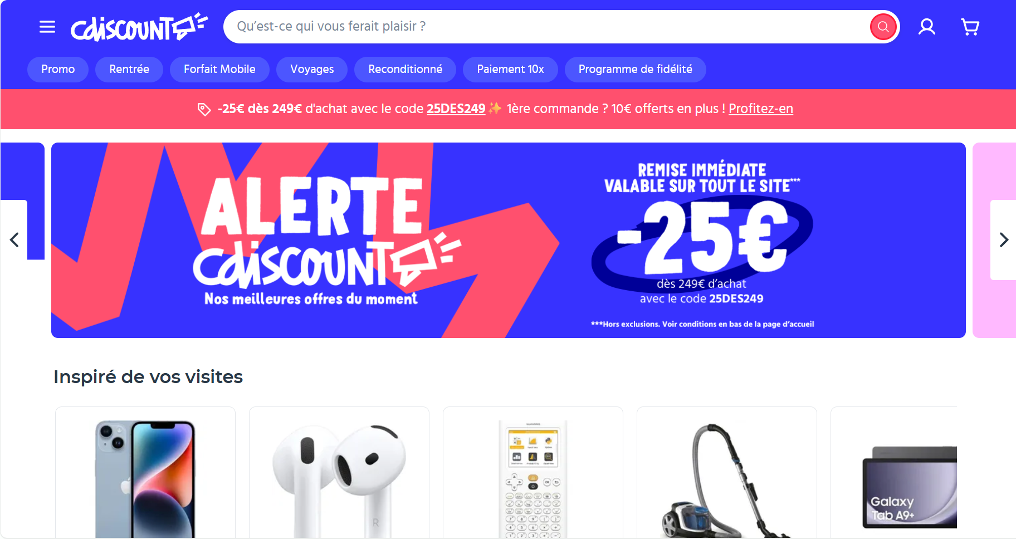Open the AirPods product thumbnail
Image resolution: width=1016 pixels, height=539 pixels.
tap(339, 473)
